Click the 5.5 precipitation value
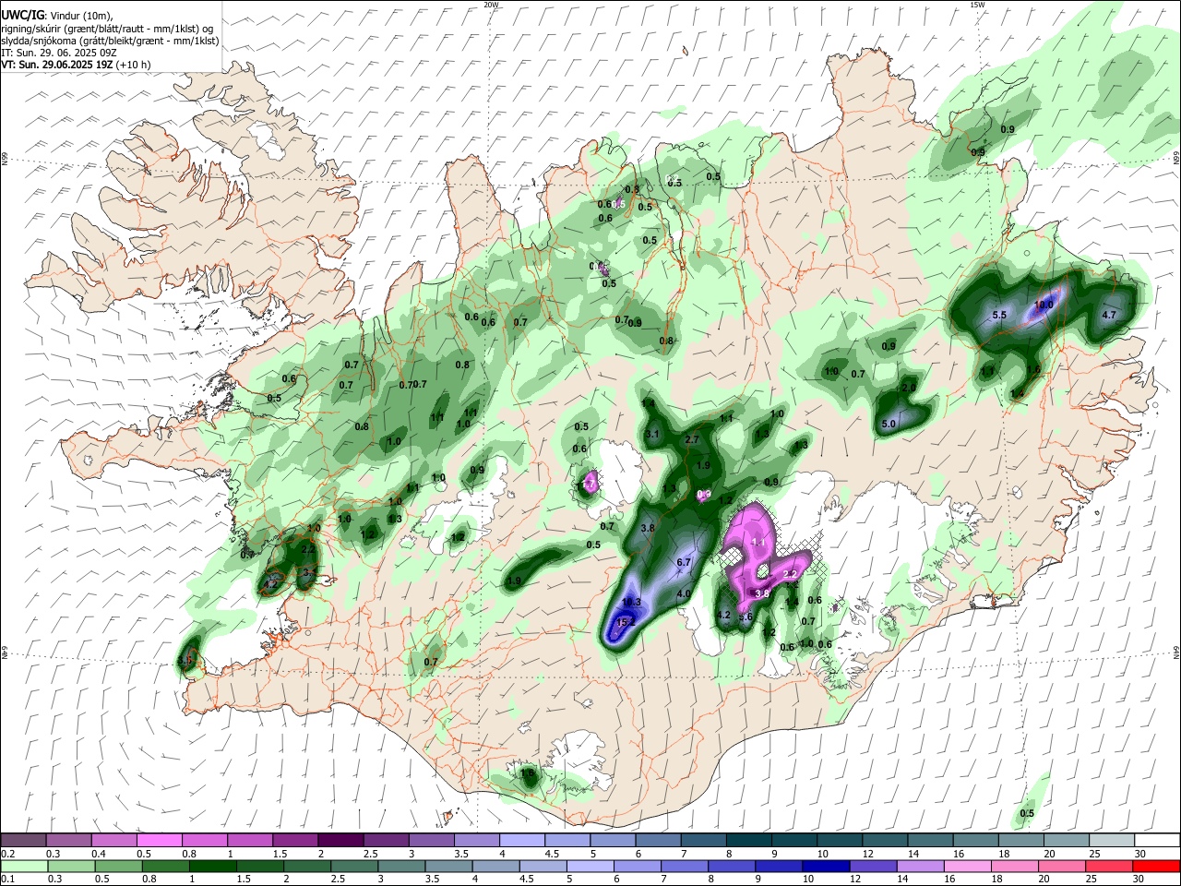The width and height of the screenshot is (1181, 886). pos(999,316)
